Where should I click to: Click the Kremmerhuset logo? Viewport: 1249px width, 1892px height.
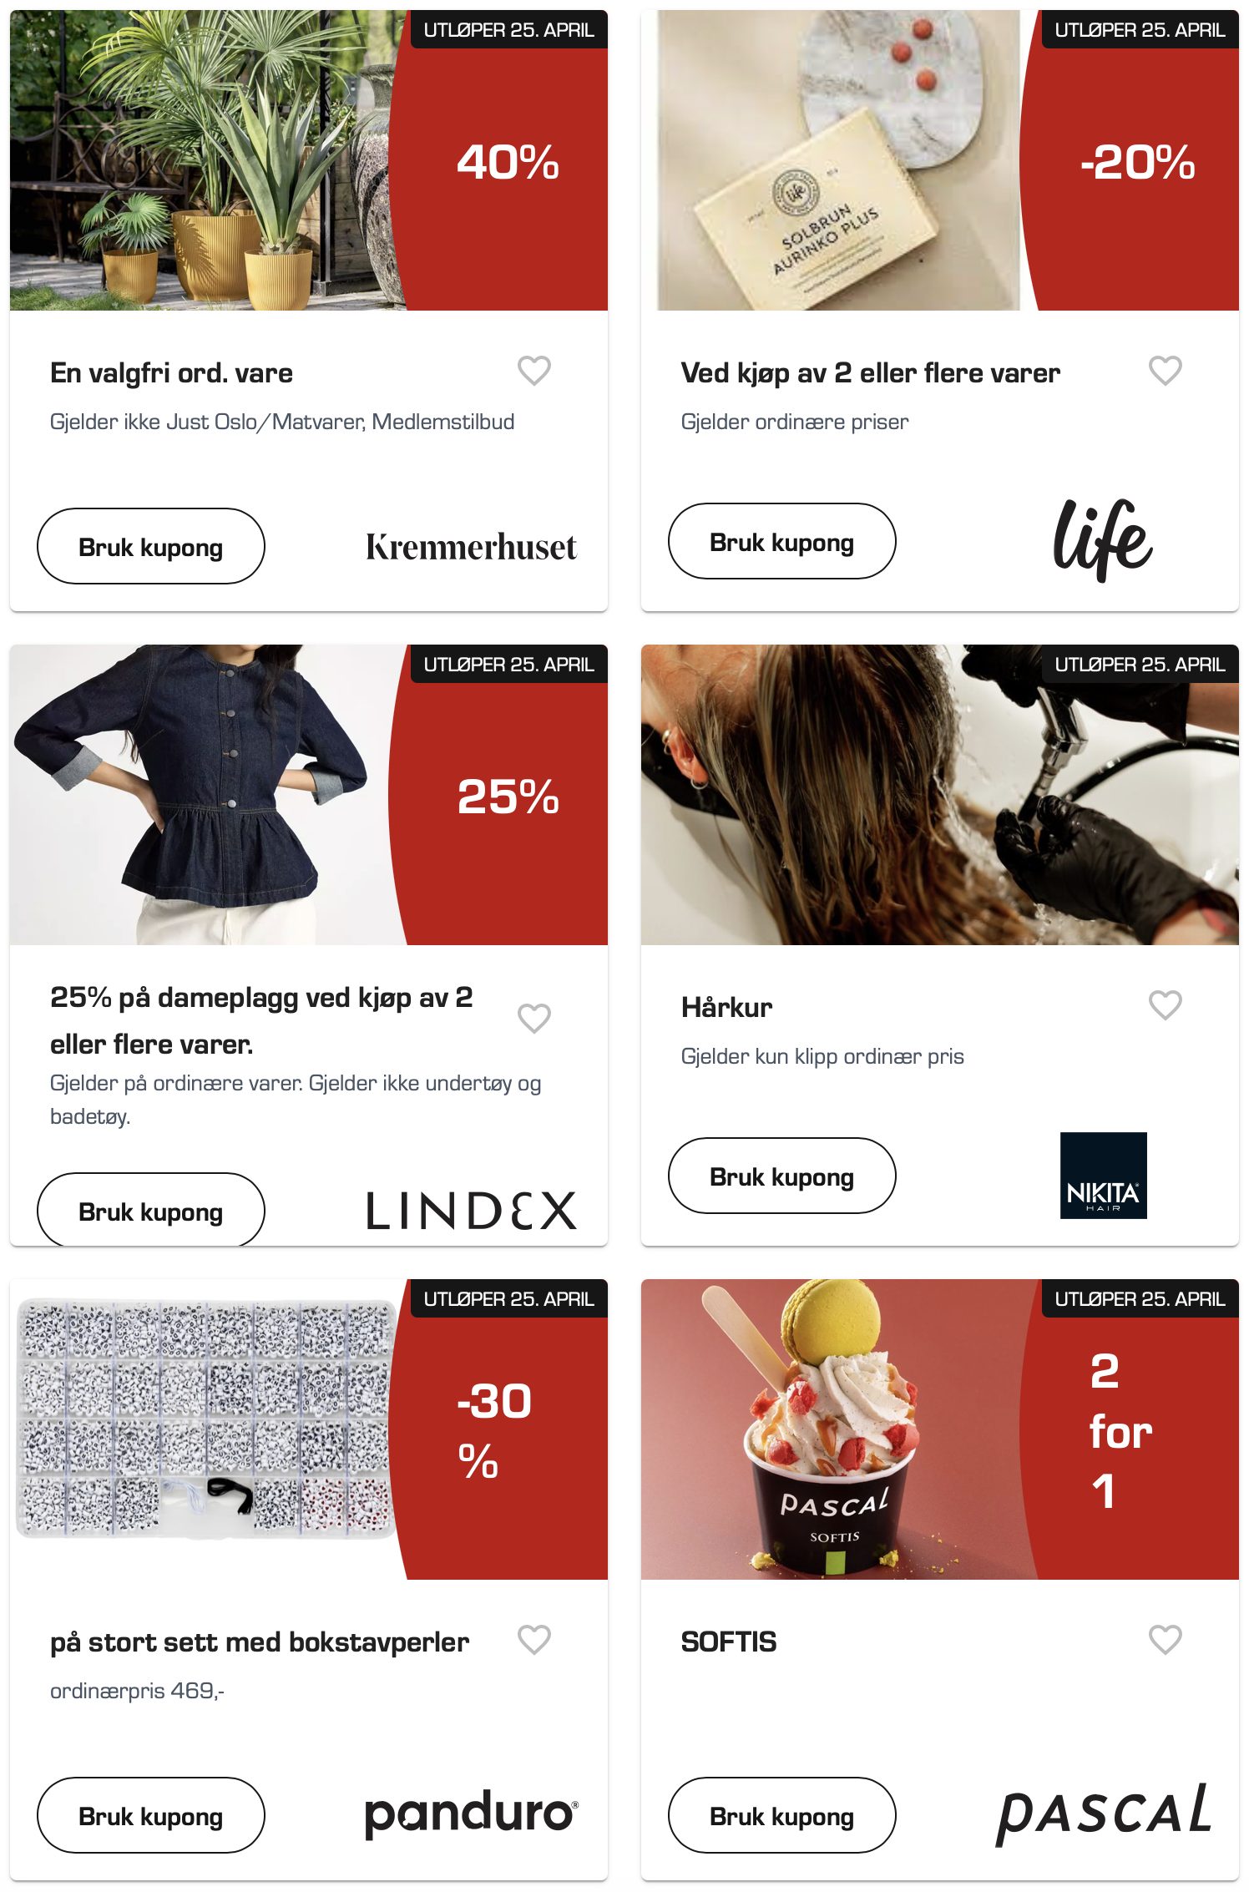pos(472,547)
